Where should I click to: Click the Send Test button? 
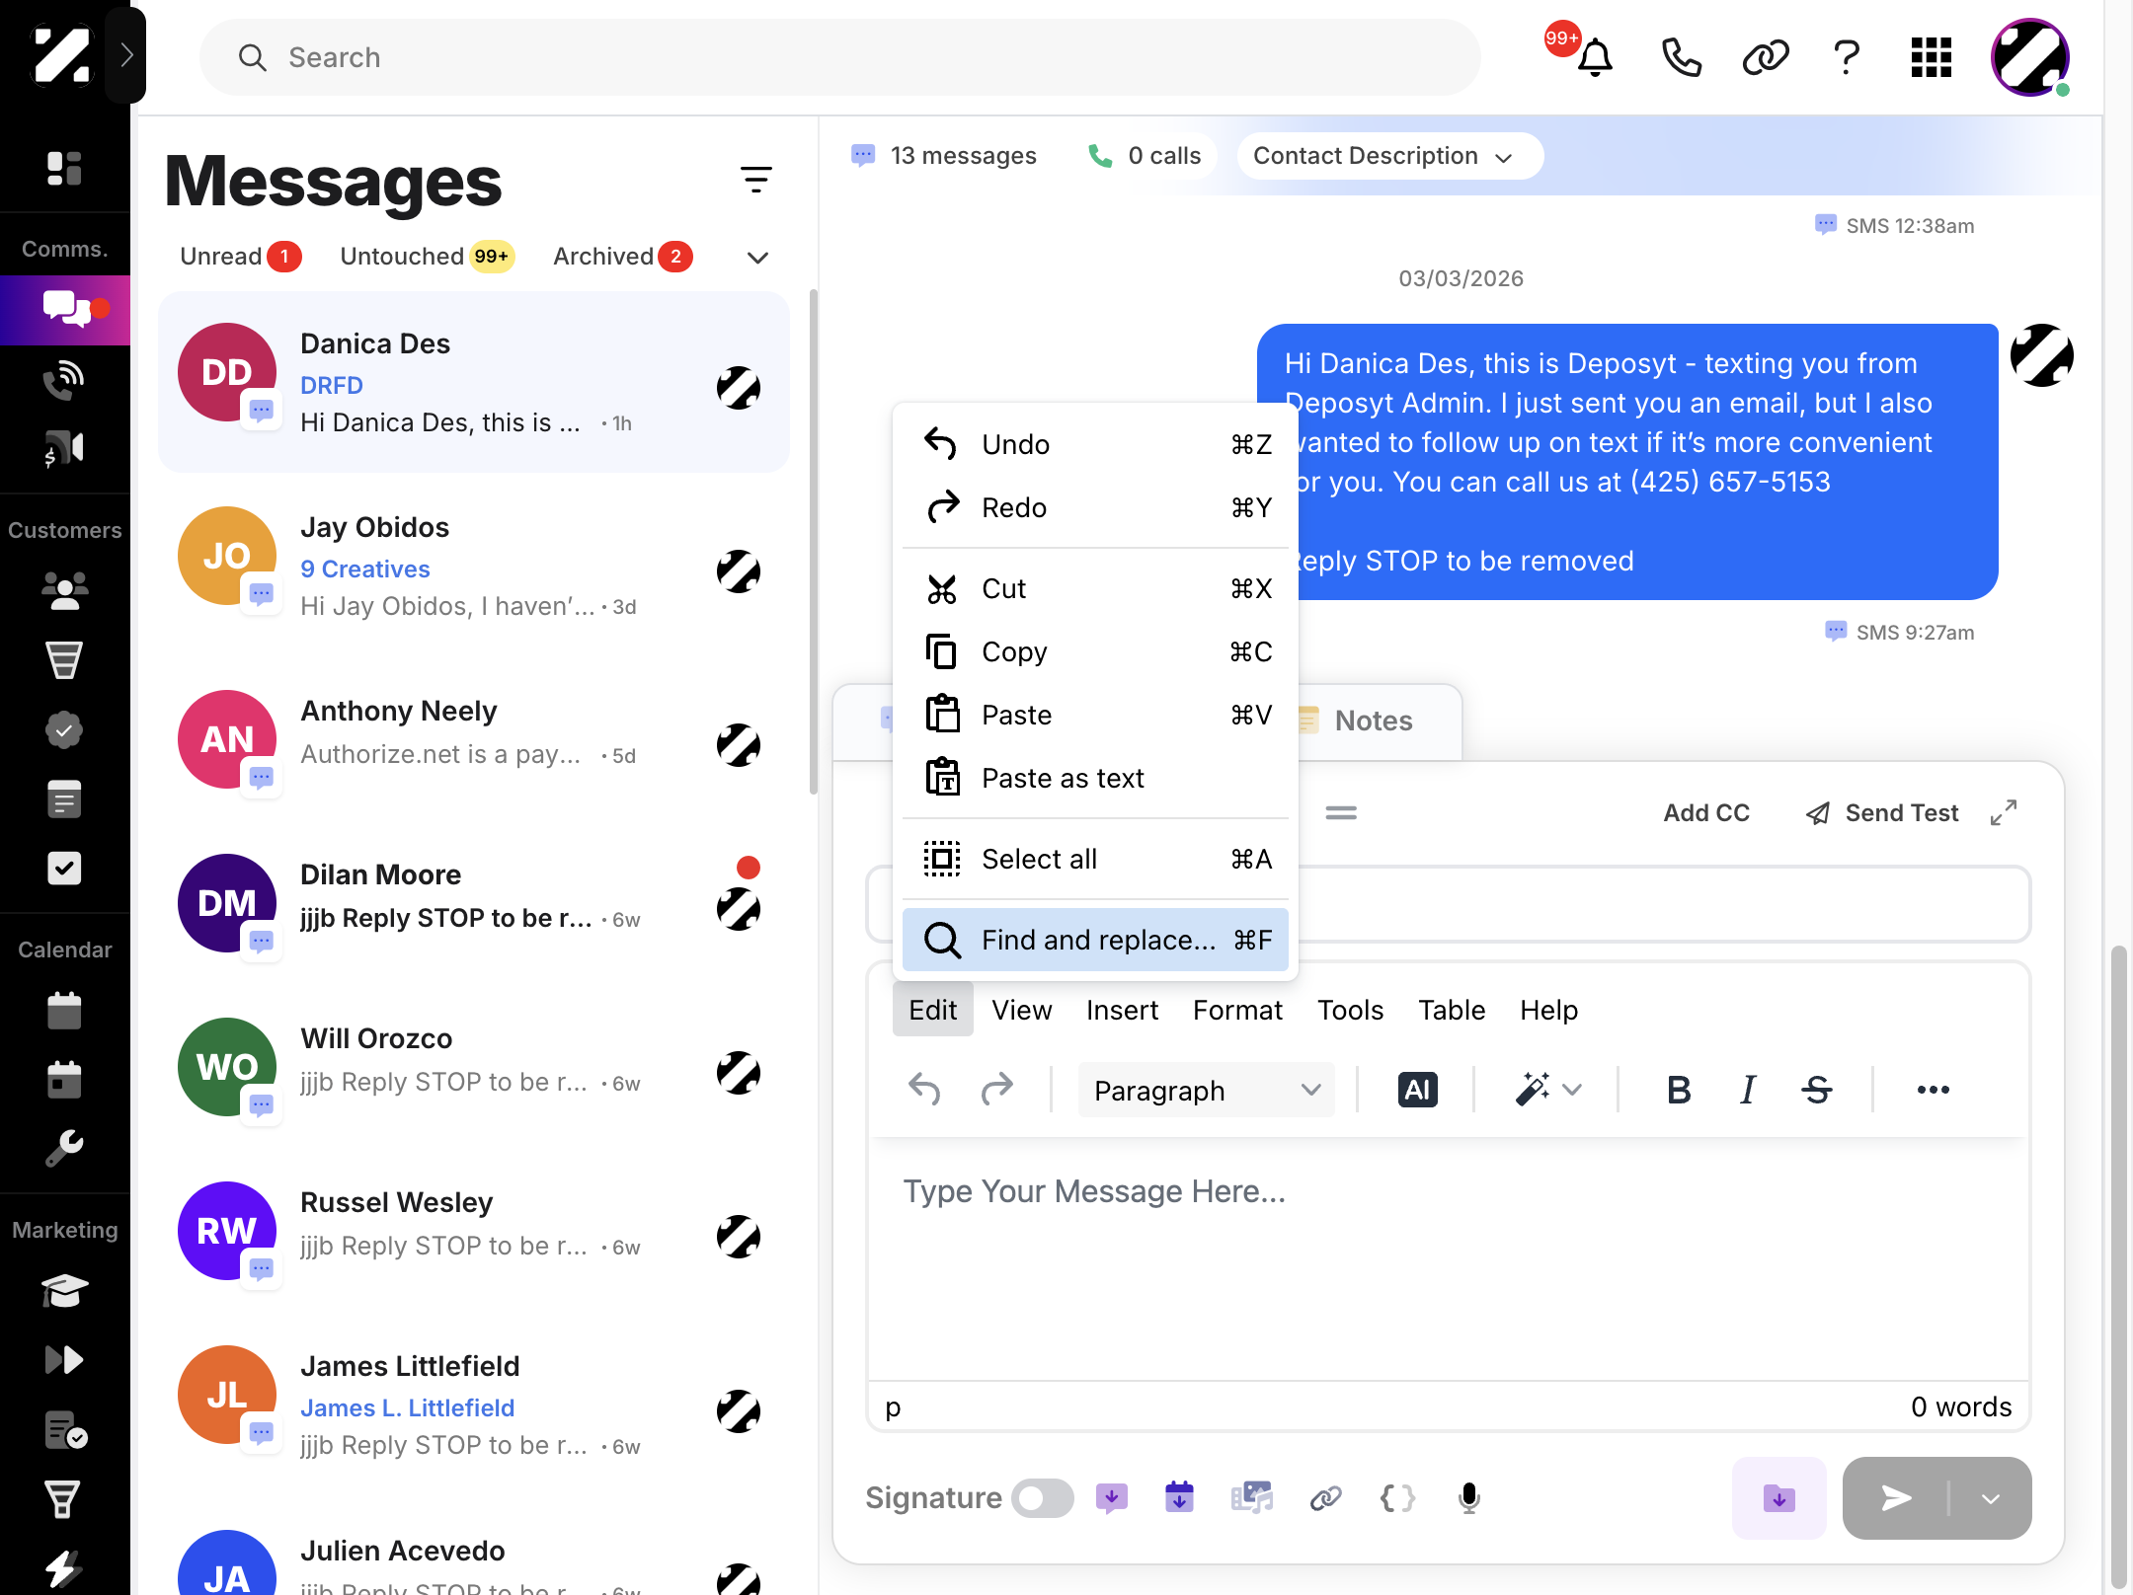coord(1881,812)
